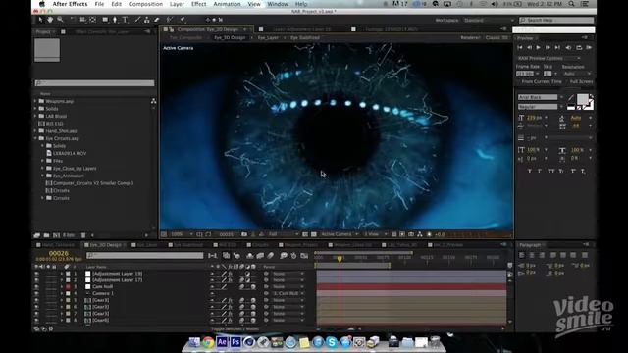Expand the Eye_Close_Up Layers folder
The height and width of the screenshot is (353, 628).
tap(42, 169)
